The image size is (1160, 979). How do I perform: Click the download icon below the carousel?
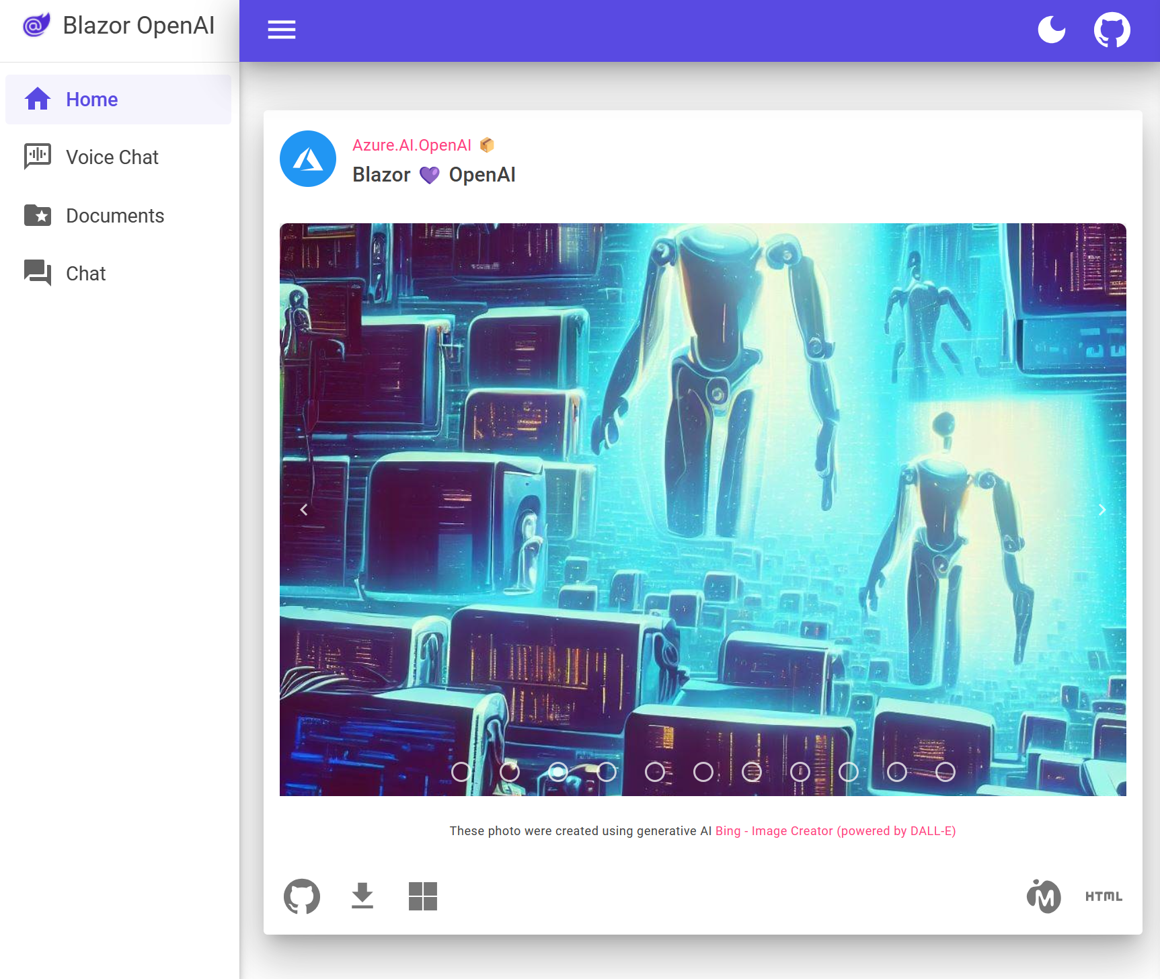click(x=362, y=896)
